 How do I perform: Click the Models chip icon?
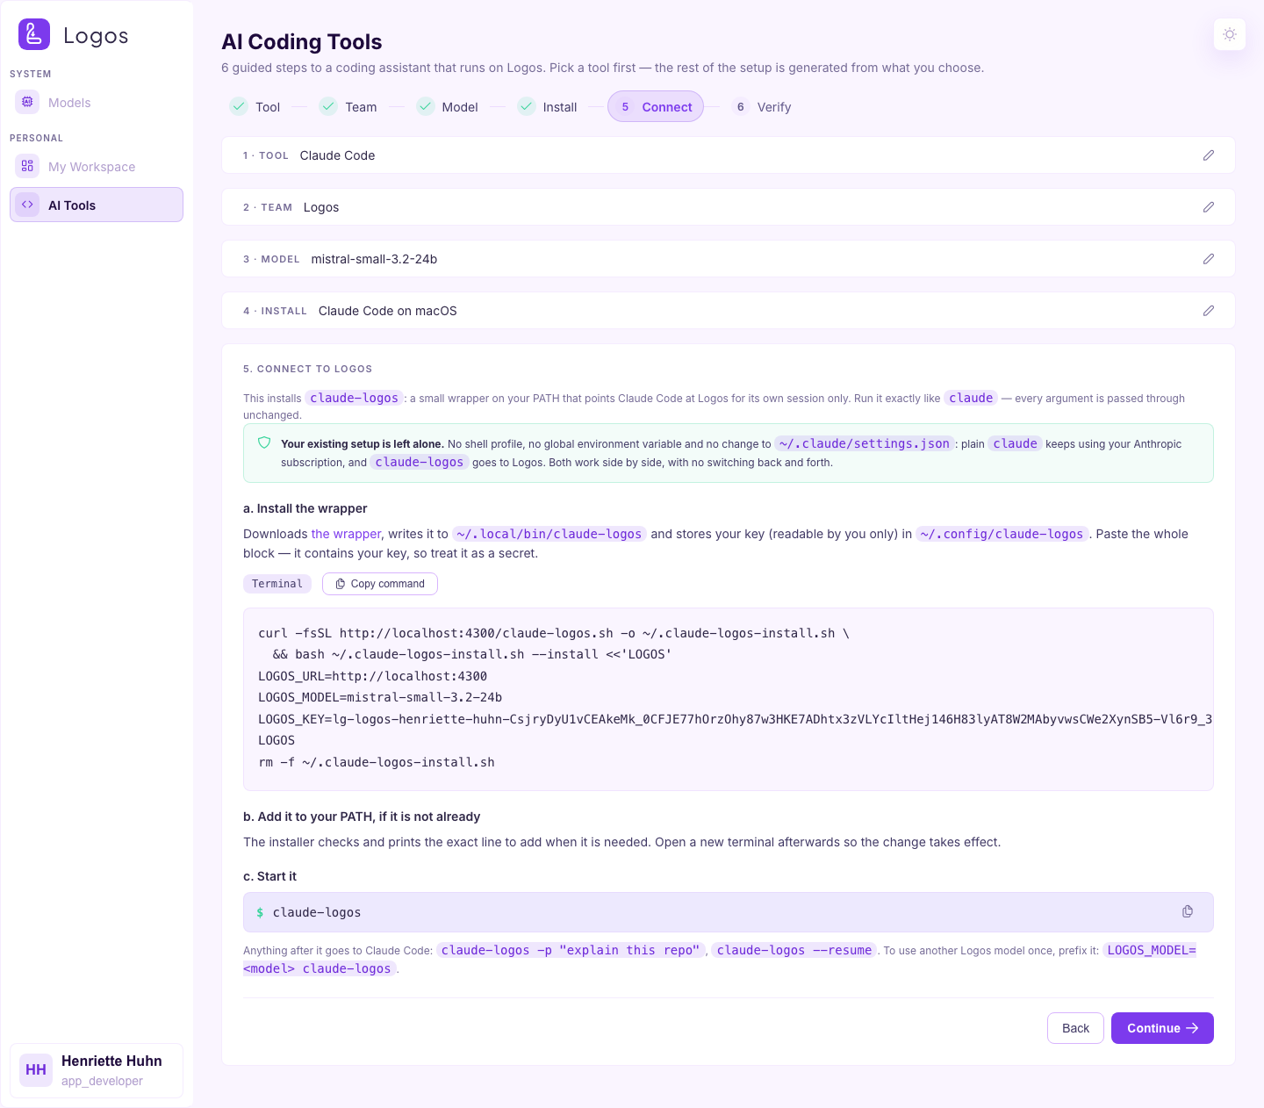click(27, 102)
